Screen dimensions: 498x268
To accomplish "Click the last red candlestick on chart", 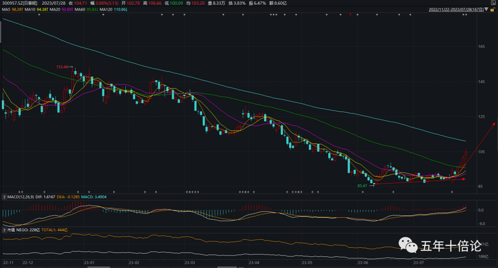I will click(466, 154).
